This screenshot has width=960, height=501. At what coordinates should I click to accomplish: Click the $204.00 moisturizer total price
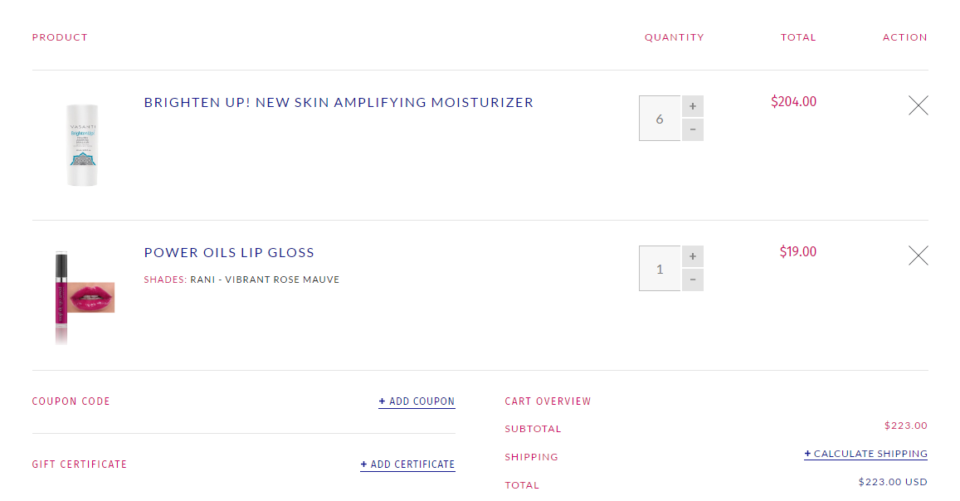[x=793, y=102]
